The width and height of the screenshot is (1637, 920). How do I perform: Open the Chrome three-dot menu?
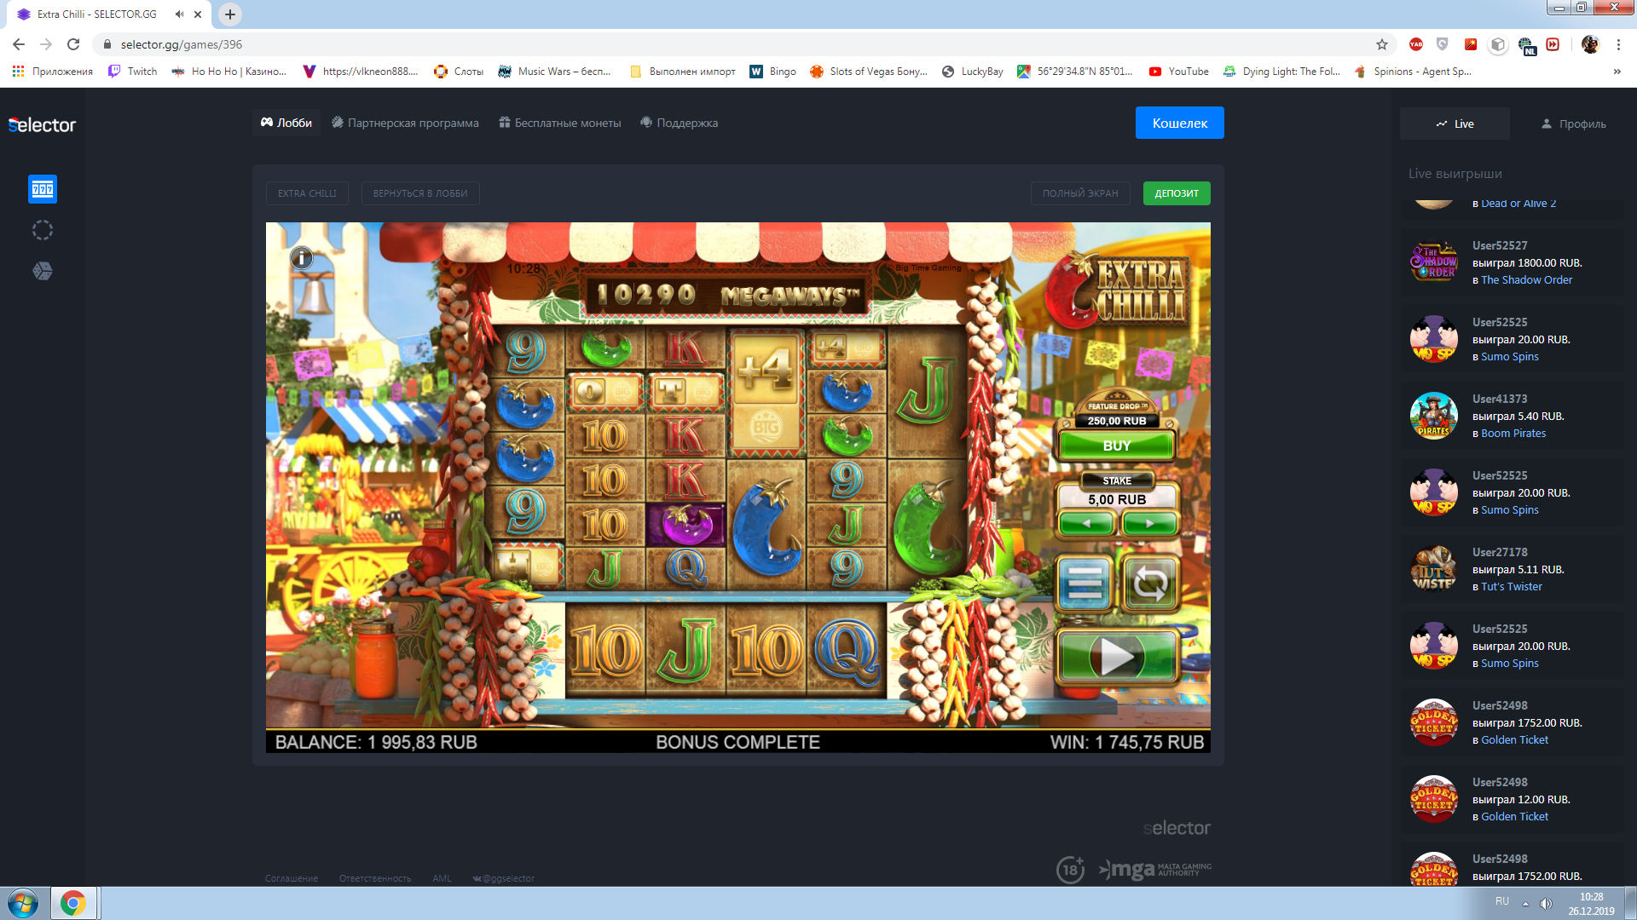[1618, 44]
